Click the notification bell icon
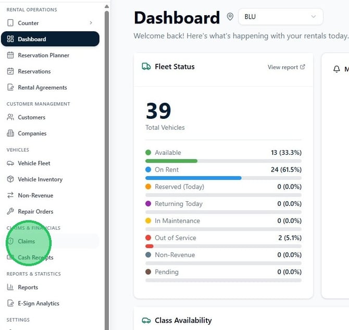Image resolution: width=349 pixels, height=330 pixels. 336,69
